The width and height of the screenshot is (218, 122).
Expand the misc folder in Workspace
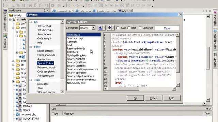pos(13,69)
